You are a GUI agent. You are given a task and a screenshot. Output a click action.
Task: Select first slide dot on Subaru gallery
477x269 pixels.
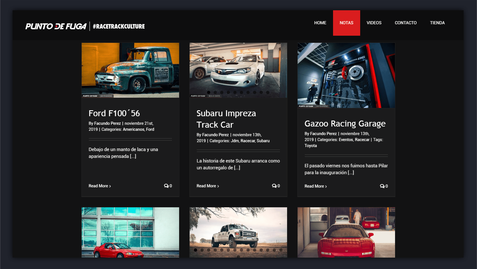coord(209,92)
